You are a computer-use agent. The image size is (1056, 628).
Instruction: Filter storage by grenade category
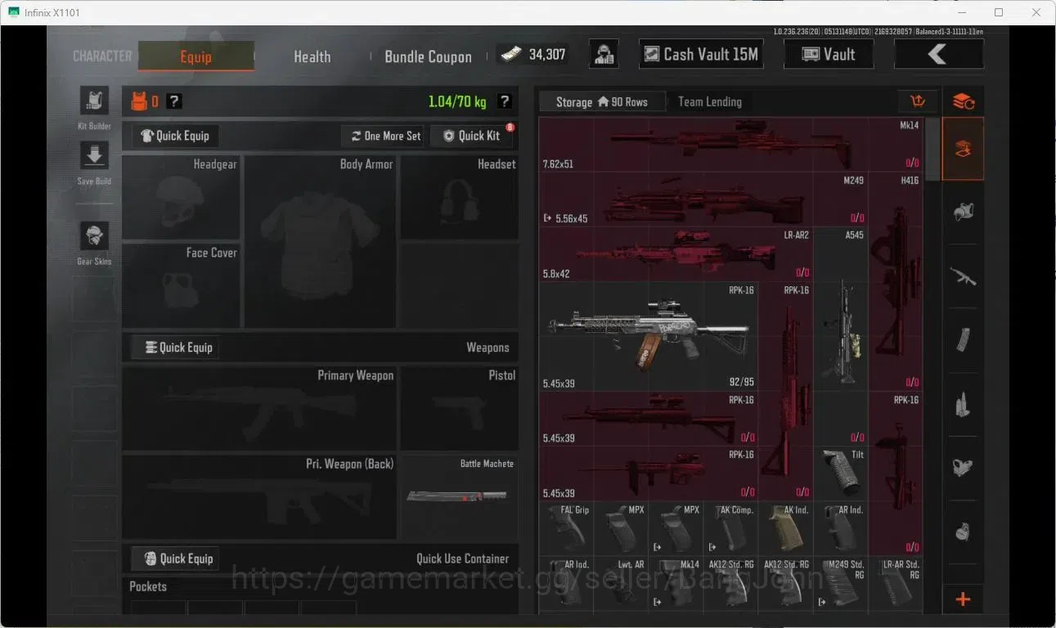click(963, 532)
